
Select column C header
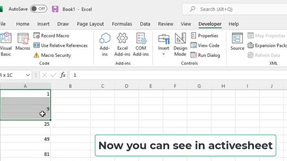[x=103, y=86]
